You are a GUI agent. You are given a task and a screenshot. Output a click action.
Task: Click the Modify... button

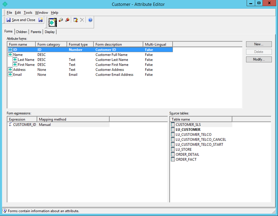click(x=259, y=59)
